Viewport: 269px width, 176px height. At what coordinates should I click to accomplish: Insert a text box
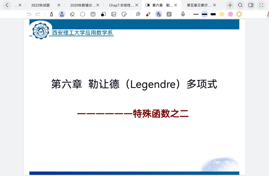coord(93,14)
